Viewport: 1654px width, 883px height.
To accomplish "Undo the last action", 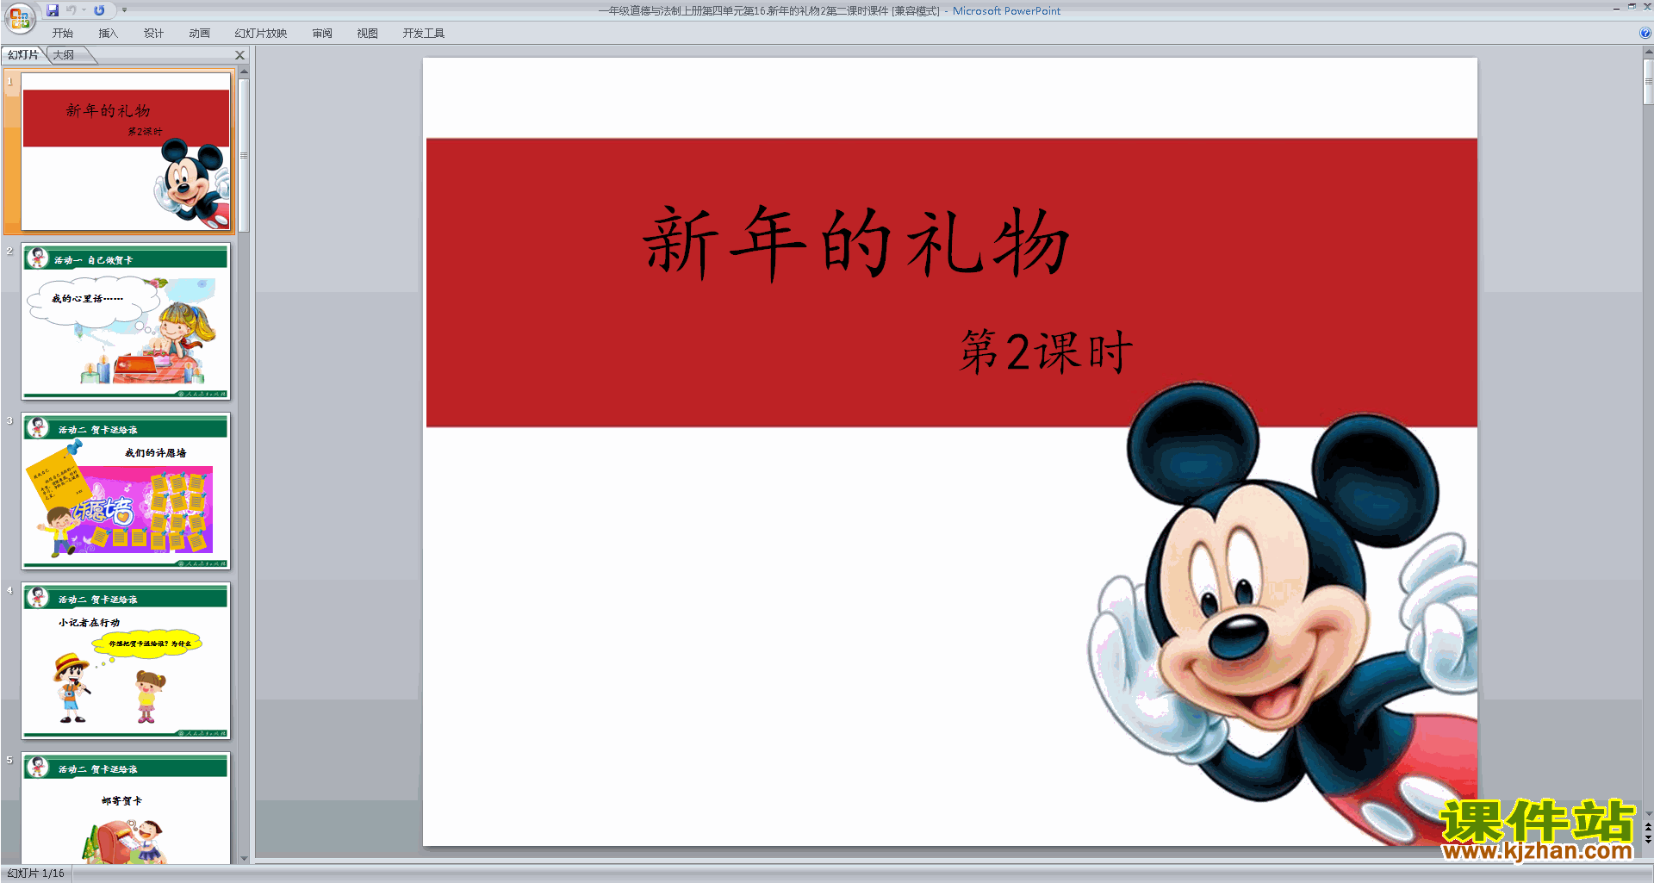I will click(x=71, y=10).
